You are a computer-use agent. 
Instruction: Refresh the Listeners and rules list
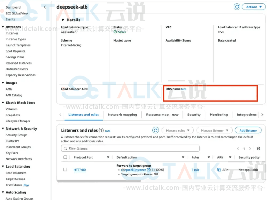(x=156, y=130)
